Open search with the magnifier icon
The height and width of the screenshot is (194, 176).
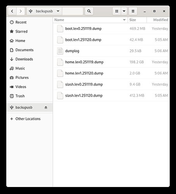pyautogui.click(x=89, y=11)
